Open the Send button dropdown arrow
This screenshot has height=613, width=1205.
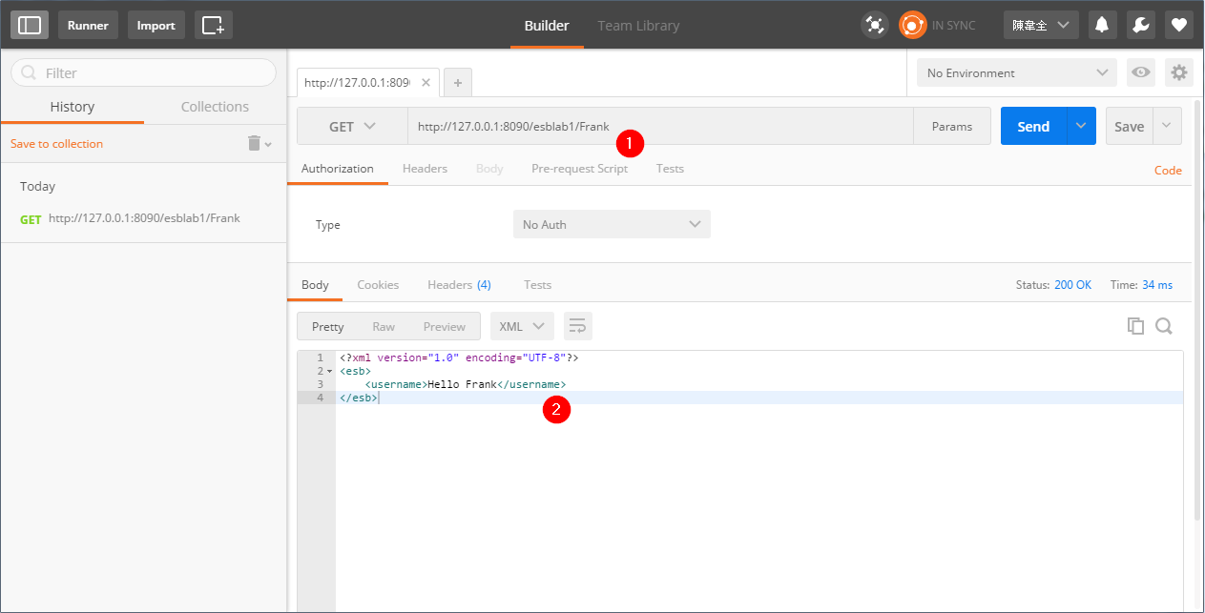click(1081, 126)
